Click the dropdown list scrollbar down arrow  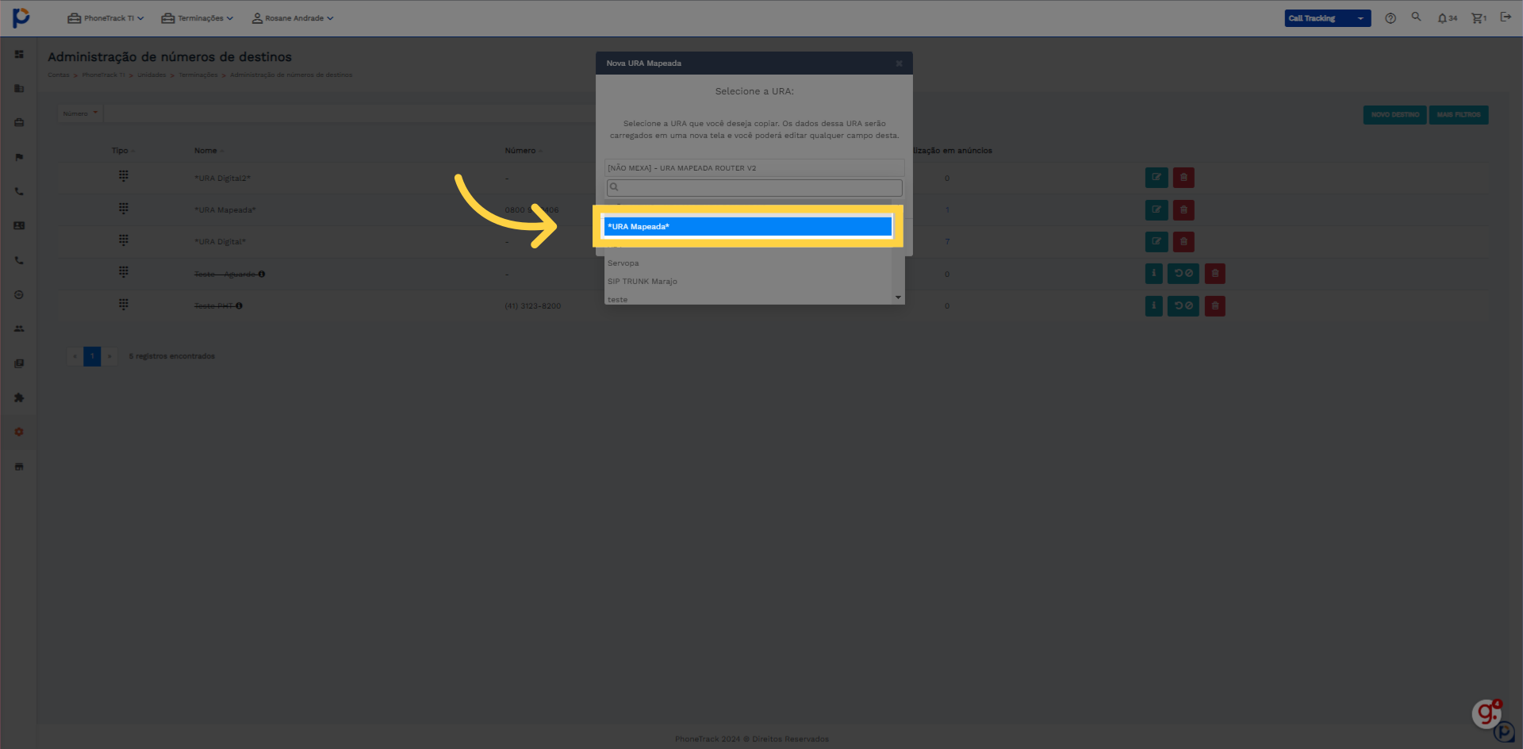pyautogui.click(x=898, y=298)
